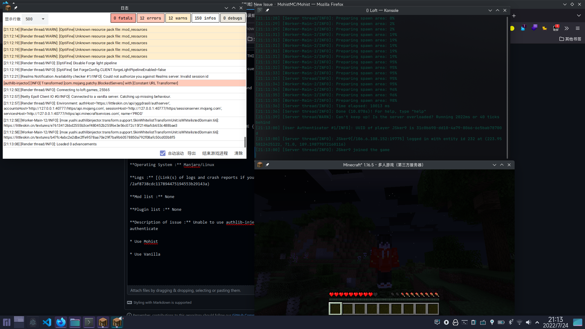Toggle the "12 errors" log filter
The height and width of the screenshot is (329, 585).
pos(151,18)
